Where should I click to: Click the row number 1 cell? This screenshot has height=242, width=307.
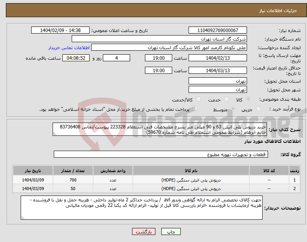[x=295, y=180]
